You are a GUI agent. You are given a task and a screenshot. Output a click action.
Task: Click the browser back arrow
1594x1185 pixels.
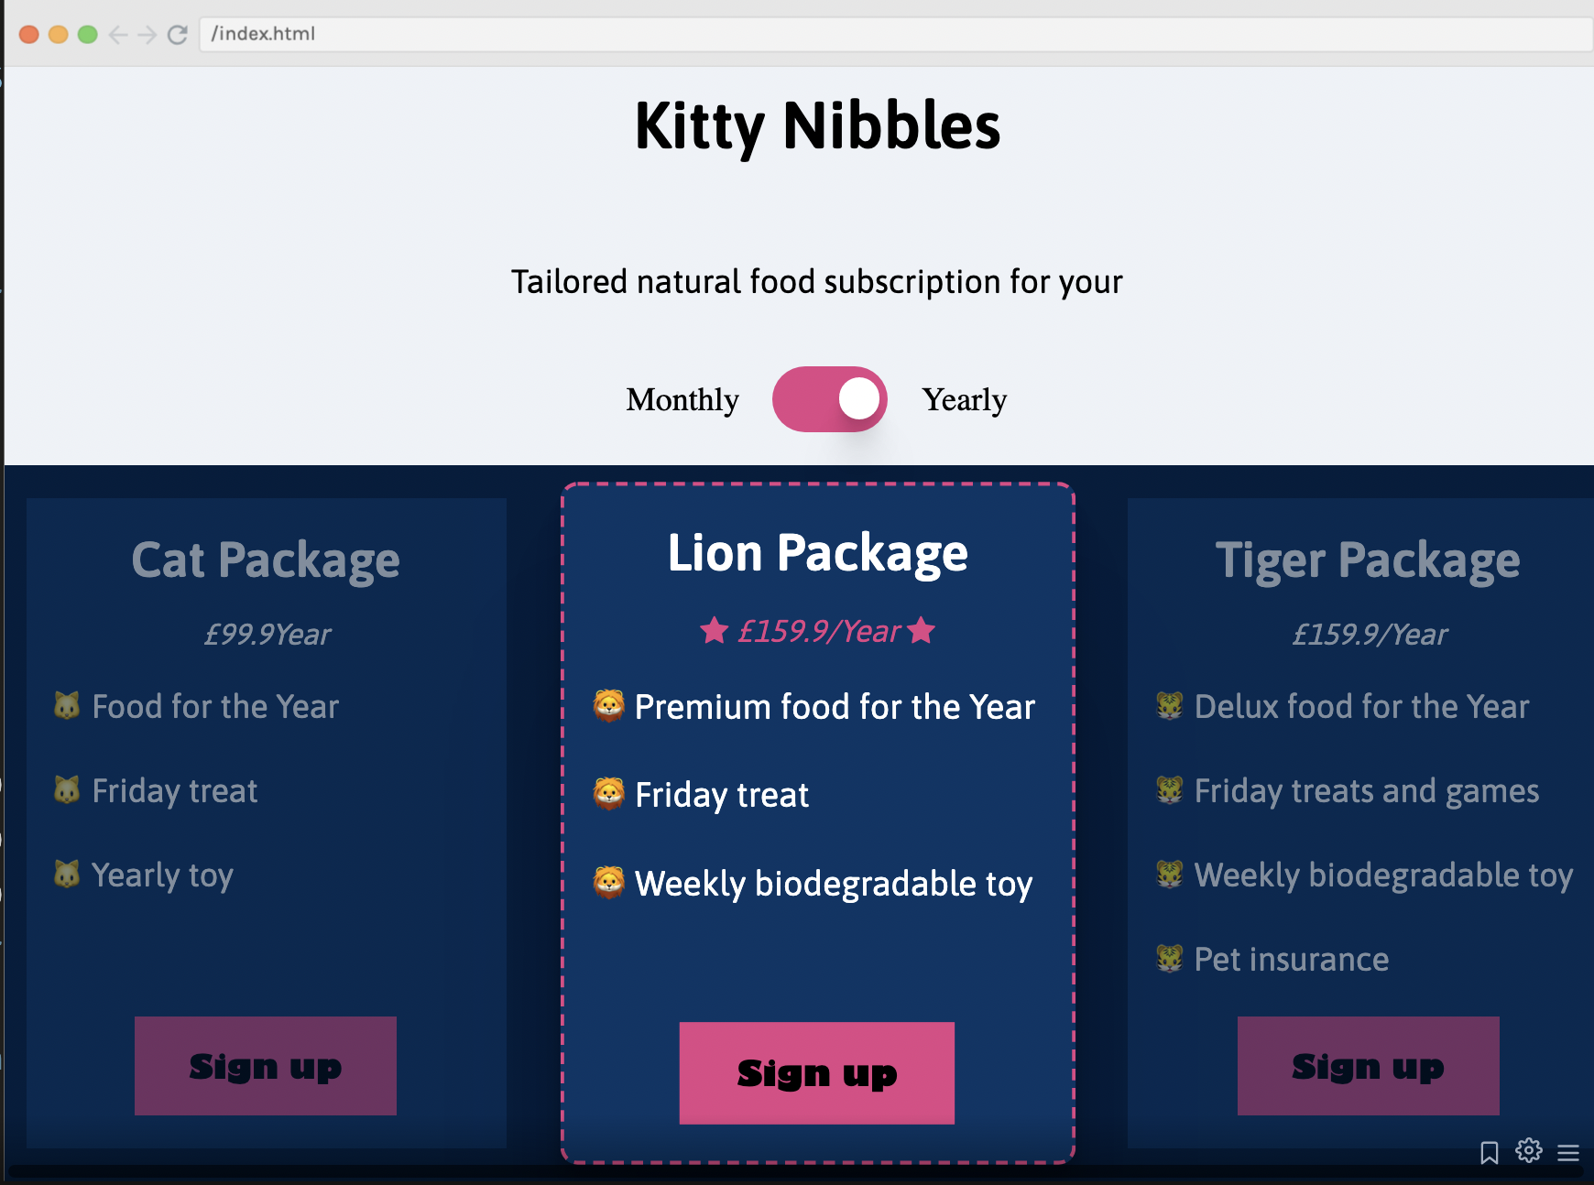pyautogui.click(x=118, y=35)
